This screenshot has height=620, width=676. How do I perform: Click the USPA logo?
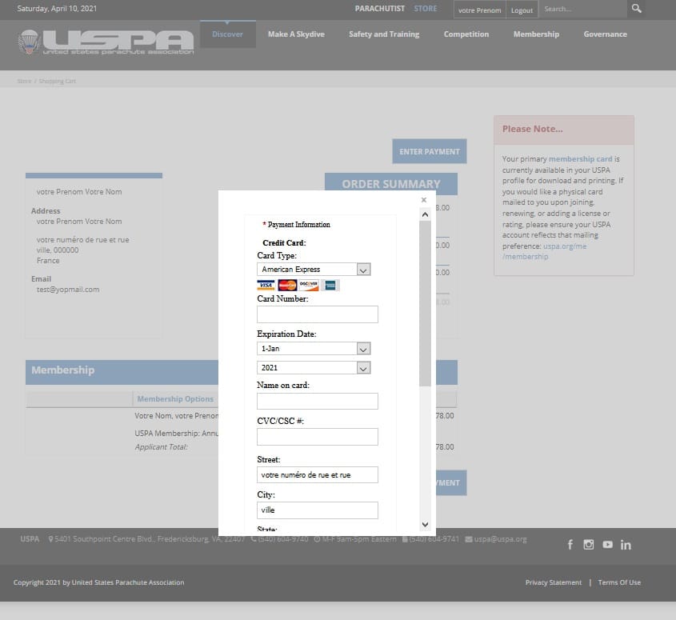(x=106, y=42)
